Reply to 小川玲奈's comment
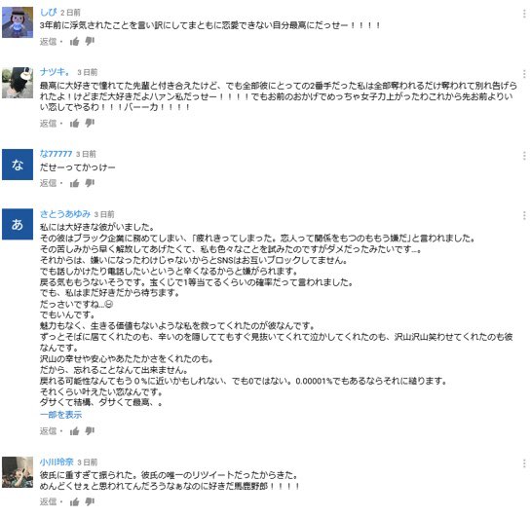The width and height of the screenshot is (531, 517). tap(48, 501)
